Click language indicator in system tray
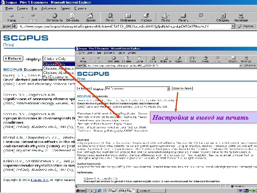This screenshot has width=257, height=193. (247, 191)
